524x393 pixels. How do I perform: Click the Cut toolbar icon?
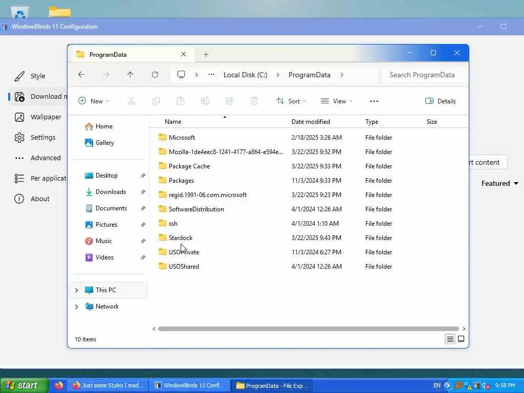coord(132,101)
